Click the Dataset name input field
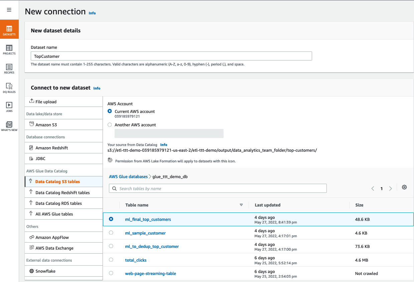414x282 pixels. [171, 56]
